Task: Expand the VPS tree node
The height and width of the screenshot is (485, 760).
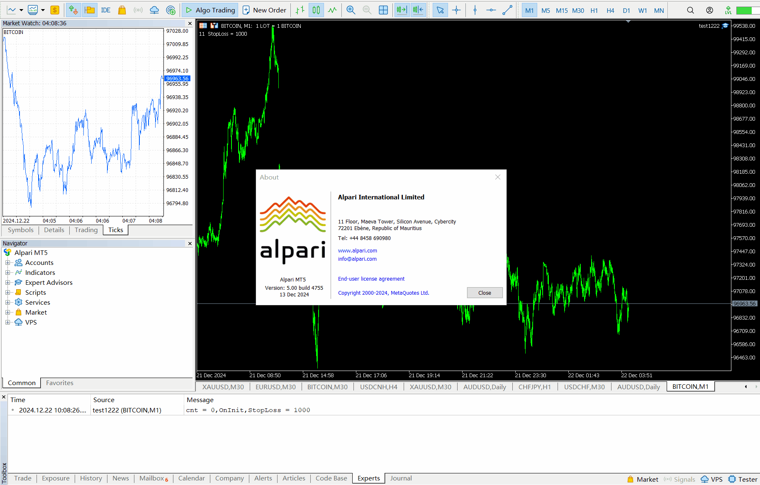Action: [7, 322]
